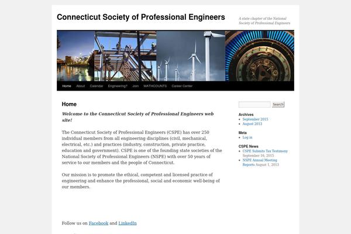Click the Connecticut Society of Professional Engineers title
Image resolution: width=351 pixels, height=234 pixels.
point(140,18)
